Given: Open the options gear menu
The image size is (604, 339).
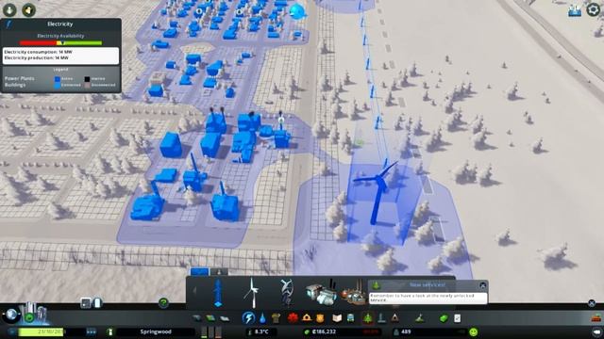Looking at the screenshot, I should pos(594,9).
